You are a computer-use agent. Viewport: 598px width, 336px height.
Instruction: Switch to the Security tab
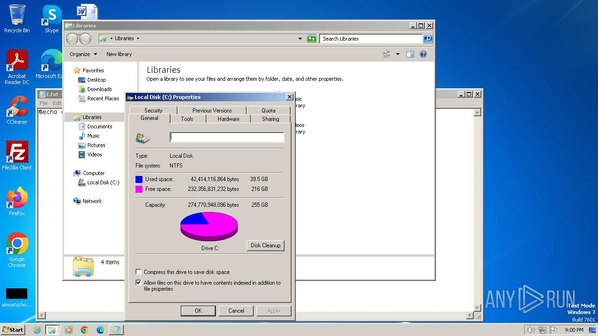pos(153,111)
